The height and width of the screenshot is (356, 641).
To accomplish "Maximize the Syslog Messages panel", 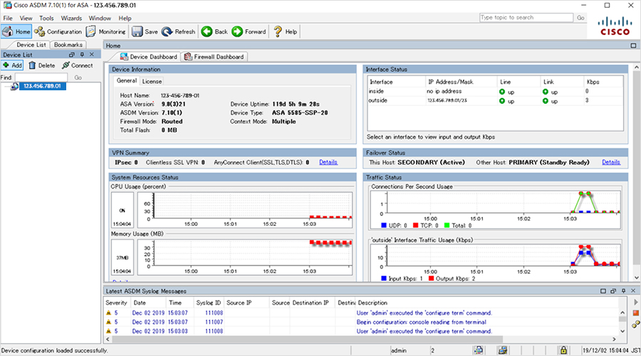I will click(603, 291).
